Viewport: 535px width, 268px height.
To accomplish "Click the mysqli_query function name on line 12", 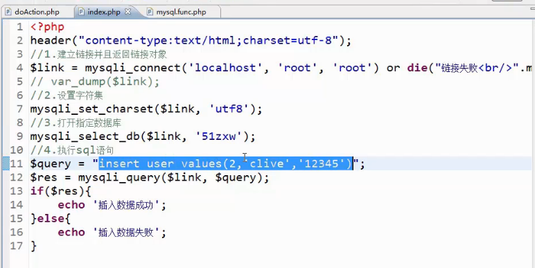I will click(x=119, y=177).
